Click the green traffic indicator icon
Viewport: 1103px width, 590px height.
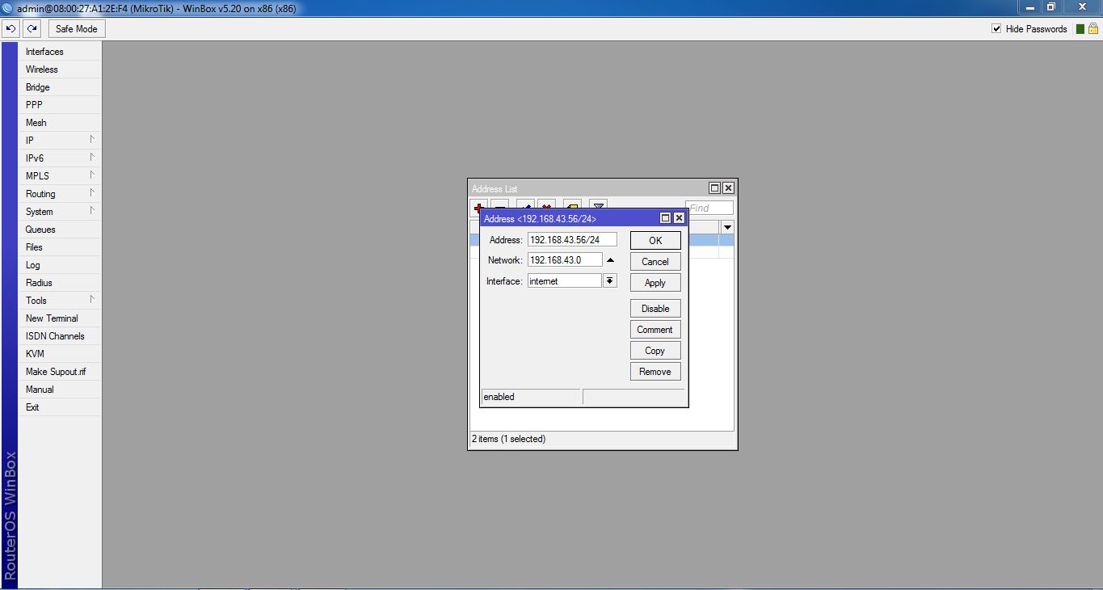[1080, 29]
